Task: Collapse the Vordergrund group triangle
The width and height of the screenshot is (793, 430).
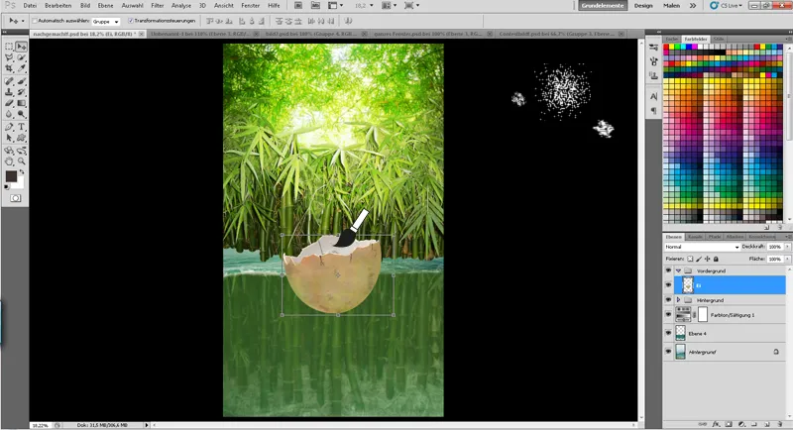Action: [x=678, y=270]
